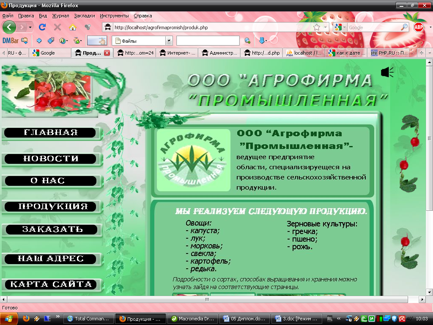
Task: Click the DMBar empty text field
Action: point(208,41)
